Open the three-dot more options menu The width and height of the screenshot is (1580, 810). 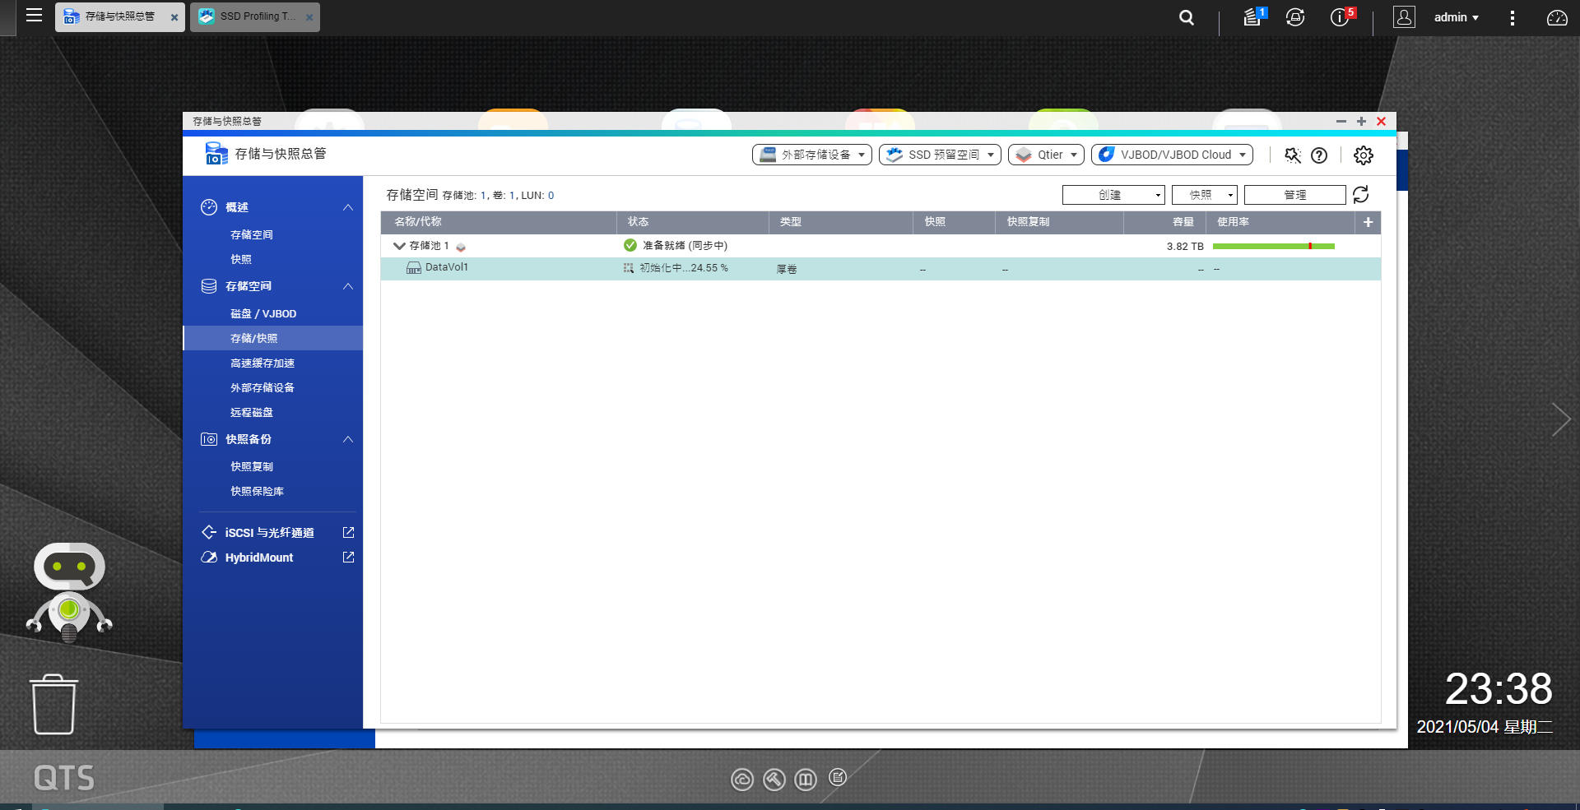[1512, 17]
